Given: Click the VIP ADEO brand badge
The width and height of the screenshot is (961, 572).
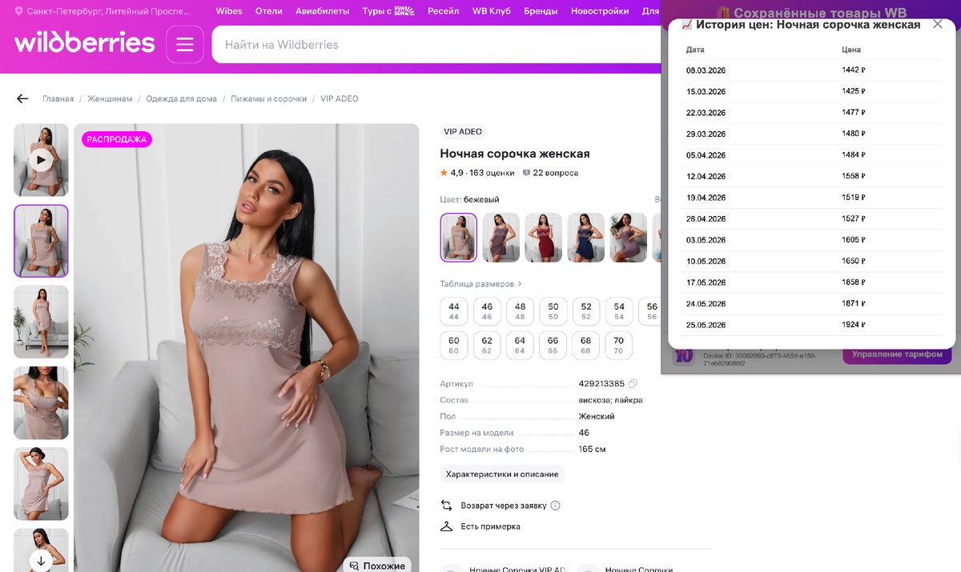Looking at the screenshot, I should pyautogui.click(x=463, y=131).
